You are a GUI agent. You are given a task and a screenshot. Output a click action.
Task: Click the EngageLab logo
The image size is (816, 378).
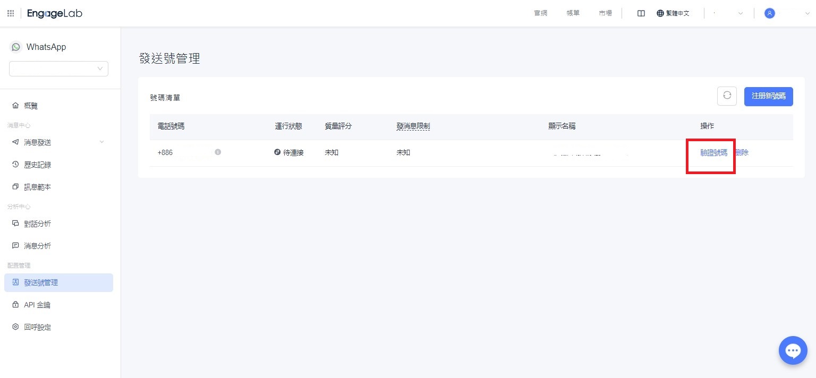[55, 13]
